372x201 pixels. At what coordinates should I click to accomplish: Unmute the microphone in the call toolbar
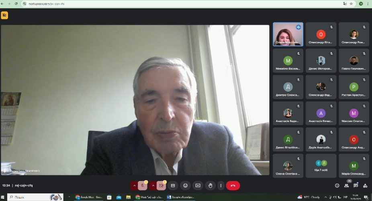143,185
